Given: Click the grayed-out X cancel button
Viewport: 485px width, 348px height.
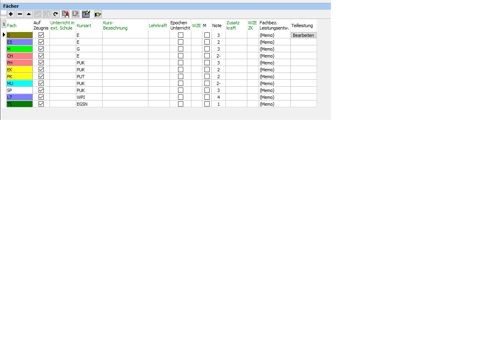Looking at the screenshot, I should pyautogui.click(x=47, y=14).
